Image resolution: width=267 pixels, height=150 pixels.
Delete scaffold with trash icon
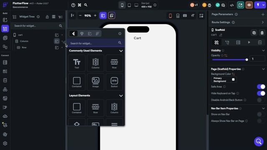tap(262, 32)
